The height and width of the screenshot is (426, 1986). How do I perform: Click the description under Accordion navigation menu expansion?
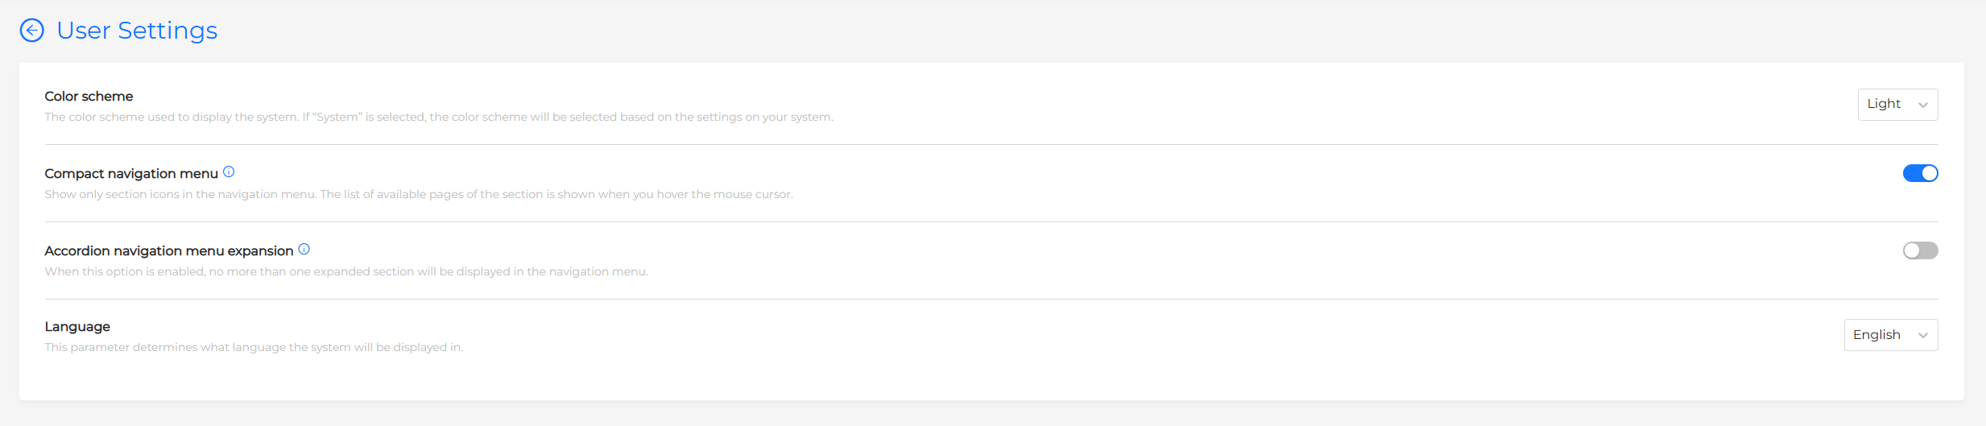click(345, 271)
